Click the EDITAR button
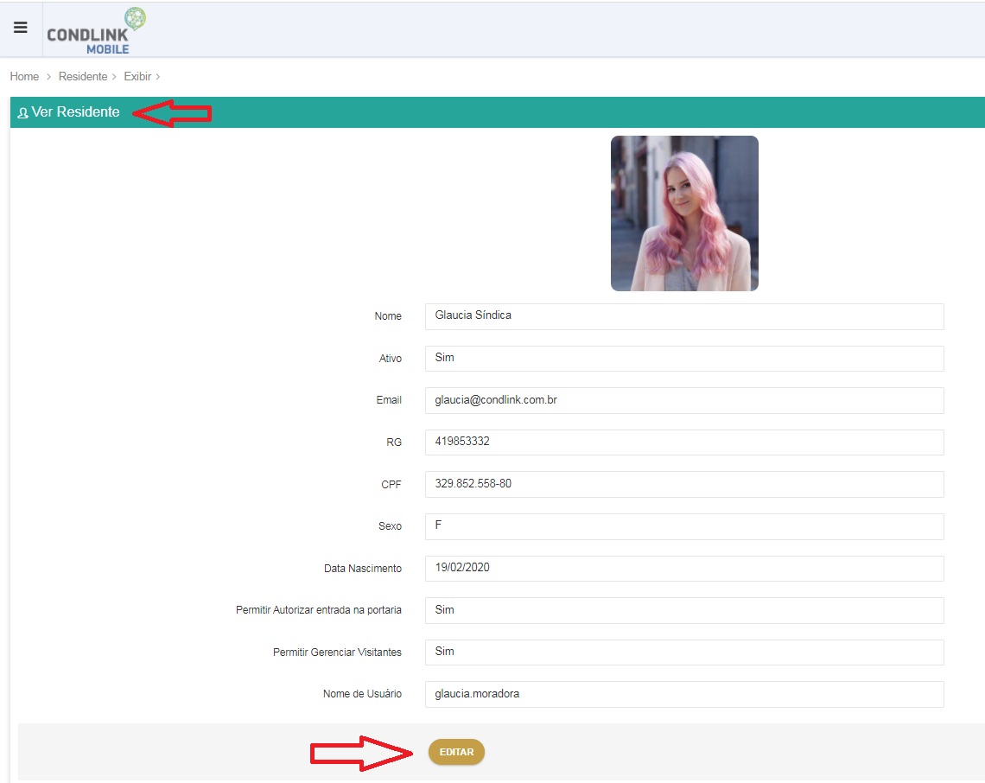The image size is (985, 783). (456, 752)
